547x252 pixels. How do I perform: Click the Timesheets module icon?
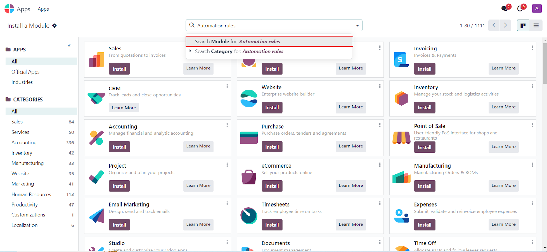click(x=249, y=216)
